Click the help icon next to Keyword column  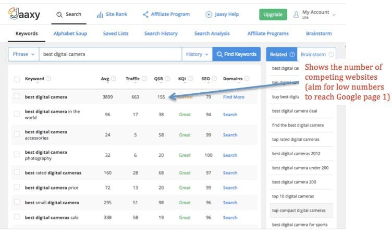click(48, 79)
